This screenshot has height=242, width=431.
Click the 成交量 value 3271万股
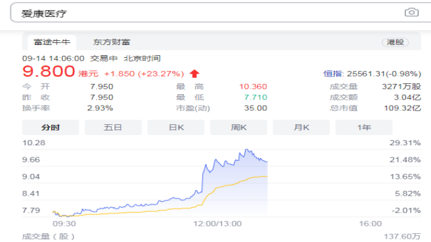tap(401, 87)
